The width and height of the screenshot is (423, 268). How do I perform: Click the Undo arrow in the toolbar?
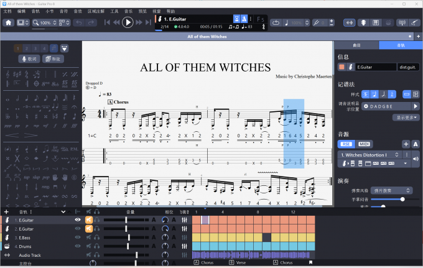pyautogui.click(x=79, y=23)
